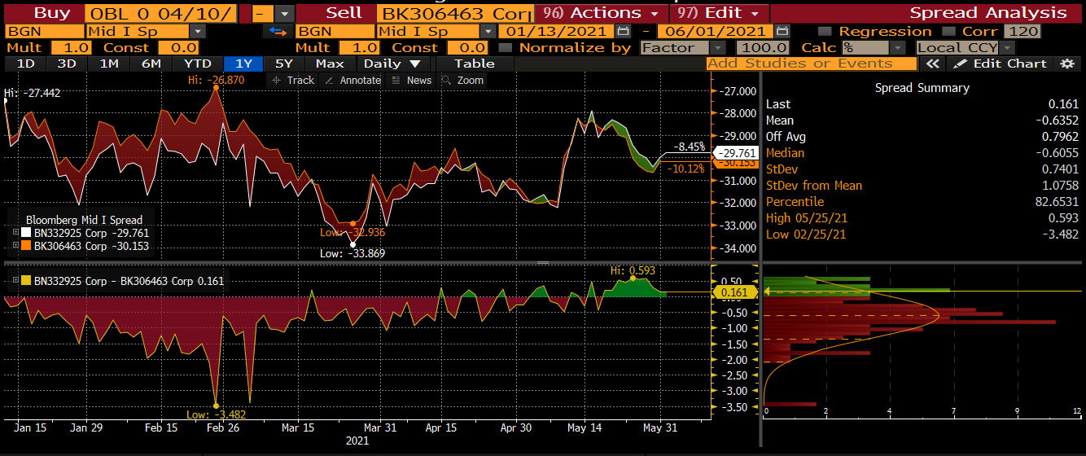The image size is (1086, 456).
Task: Select the 5Y time range tab
Action: click(x=284, y=64)
